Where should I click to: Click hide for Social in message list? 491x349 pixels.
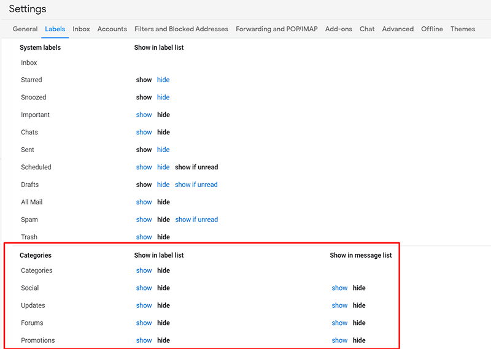coord(359,288)
